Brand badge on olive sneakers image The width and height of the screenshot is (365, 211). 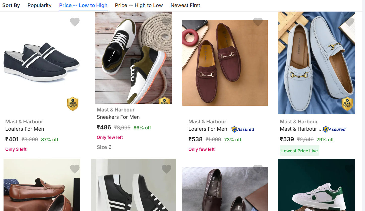click(x=164, y=100)
